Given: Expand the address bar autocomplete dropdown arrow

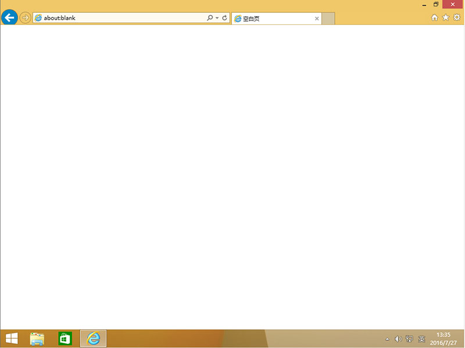Looking at the screenshot, I should click(217, 18).
